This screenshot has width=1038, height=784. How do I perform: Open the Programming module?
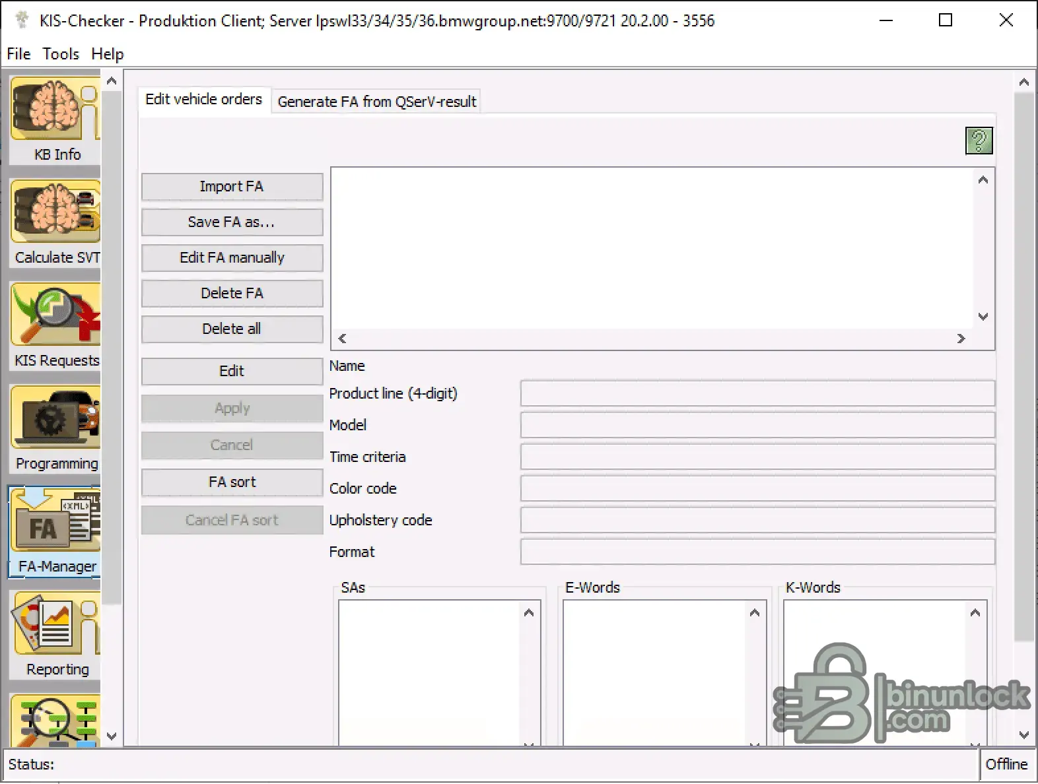coord(55,429)
